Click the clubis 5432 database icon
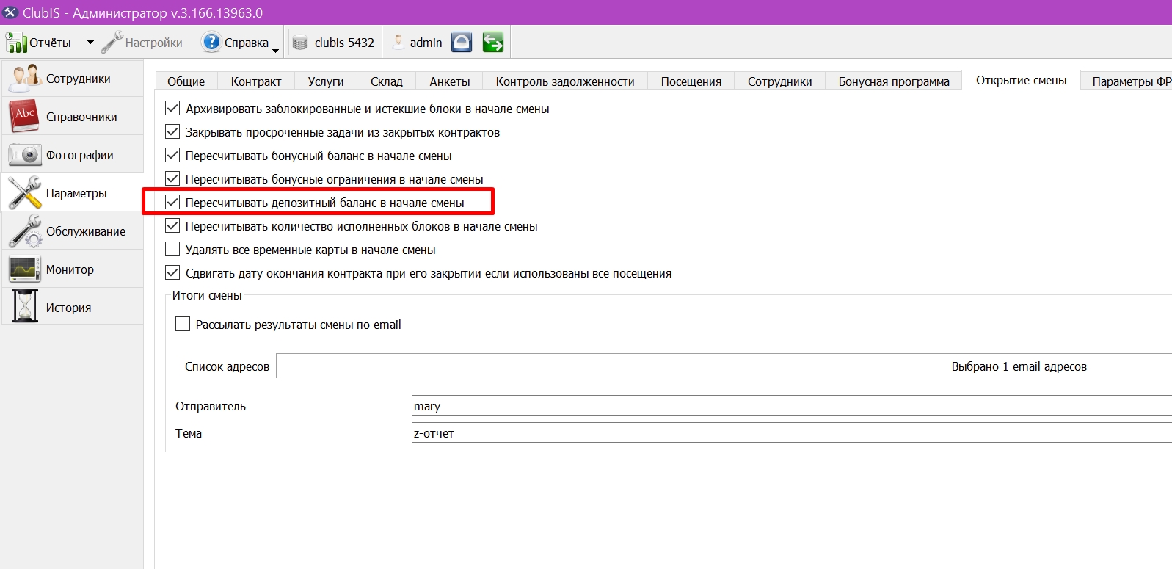Screen dimensions: 1172x569 click(x=300, y=43)
